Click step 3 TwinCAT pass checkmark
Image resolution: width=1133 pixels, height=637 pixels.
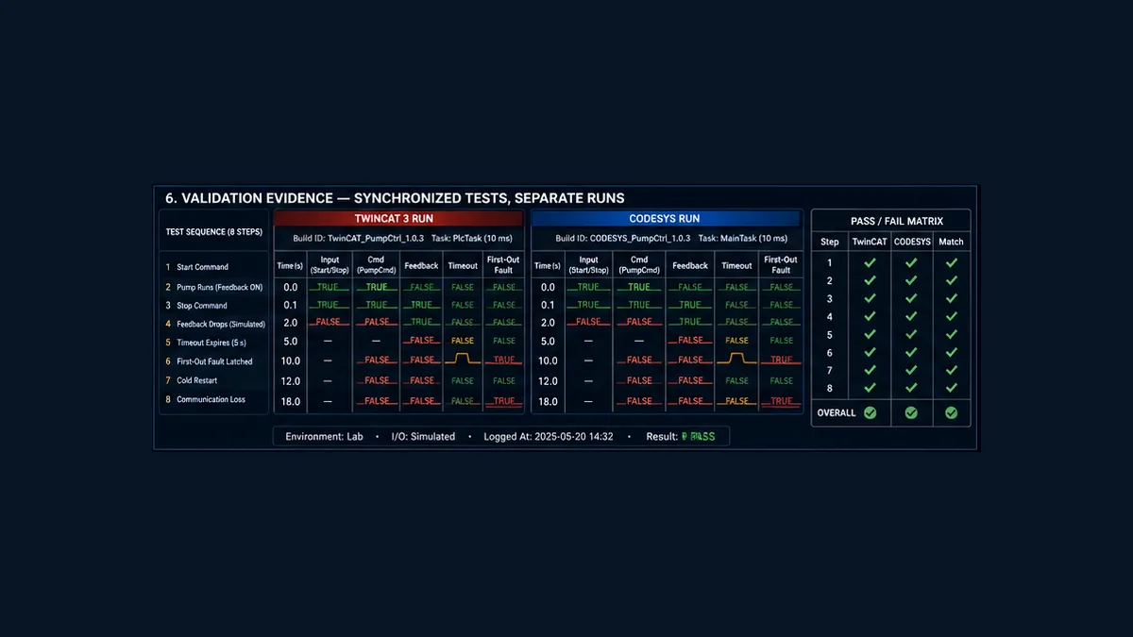[x=870, y=299]
